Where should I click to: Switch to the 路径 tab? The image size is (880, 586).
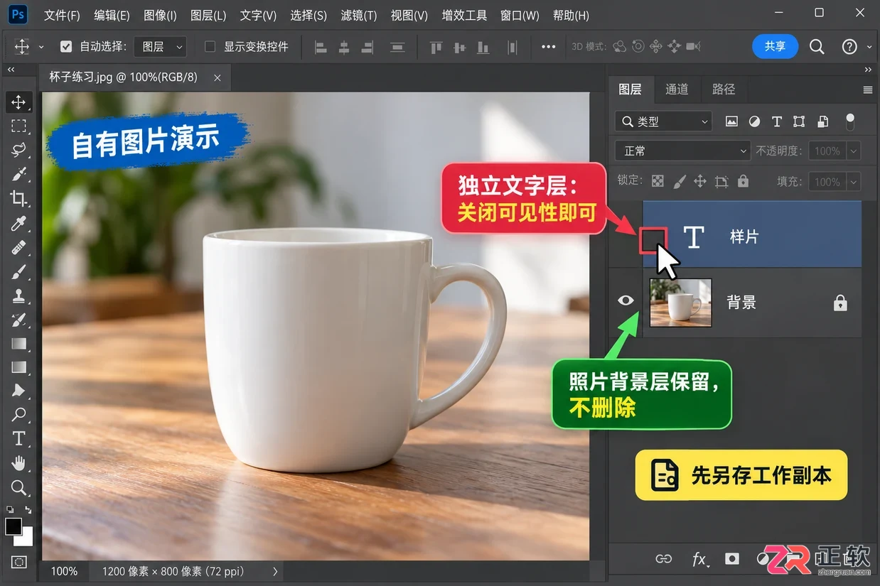tap(724, 89)
